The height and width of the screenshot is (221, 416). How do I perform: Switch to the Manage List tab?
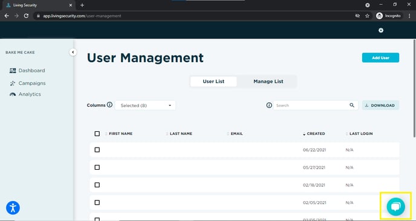pyautogui.click(x=268, y=81)
